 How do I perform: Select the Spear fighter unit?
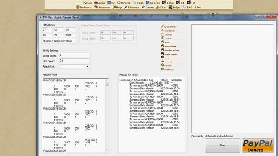(x=169, y=26)
